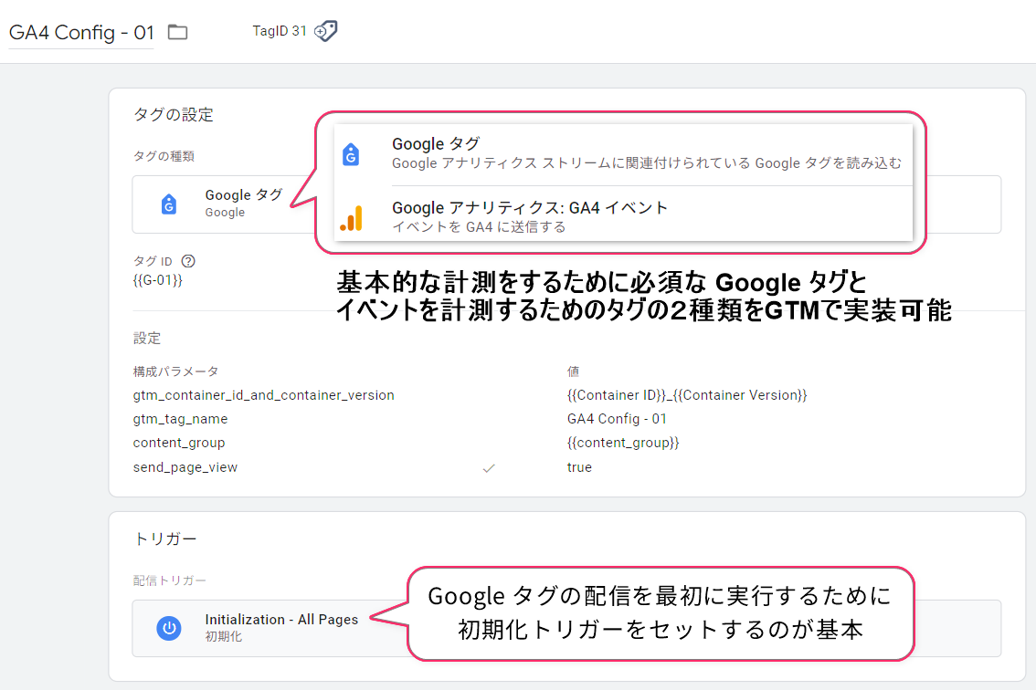Click the トリガー section heading
The width and height of the screenshot is (1036, 690).
click(x=165, y=538)
